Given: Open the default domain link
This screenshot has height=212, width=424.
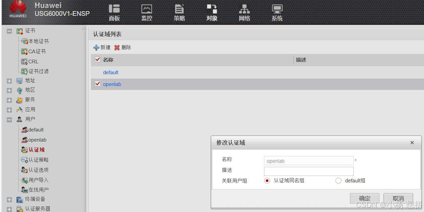Looking at the screenshot, I should (x=111, y=72).
